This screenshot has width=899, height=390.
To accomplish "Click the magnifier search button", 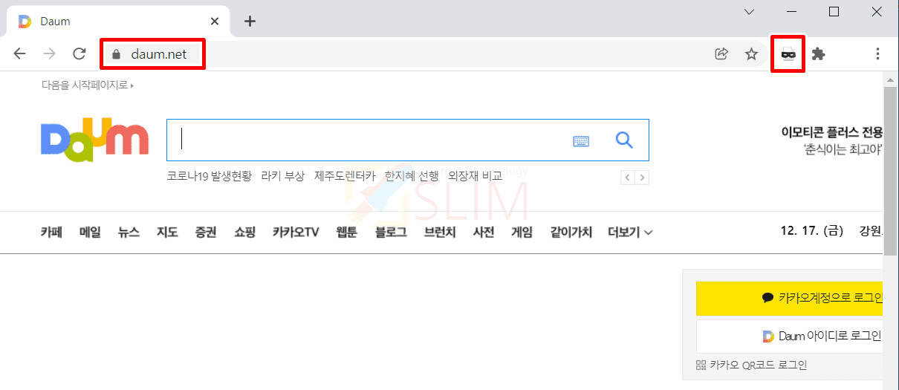I will point(624,140).
